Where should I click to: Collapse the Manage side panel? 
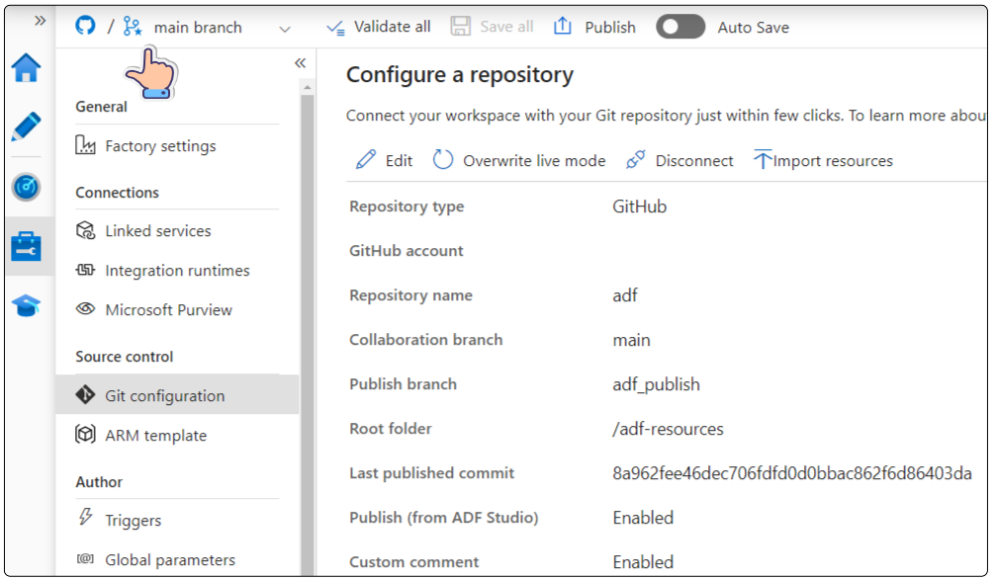tap(300, 63)
